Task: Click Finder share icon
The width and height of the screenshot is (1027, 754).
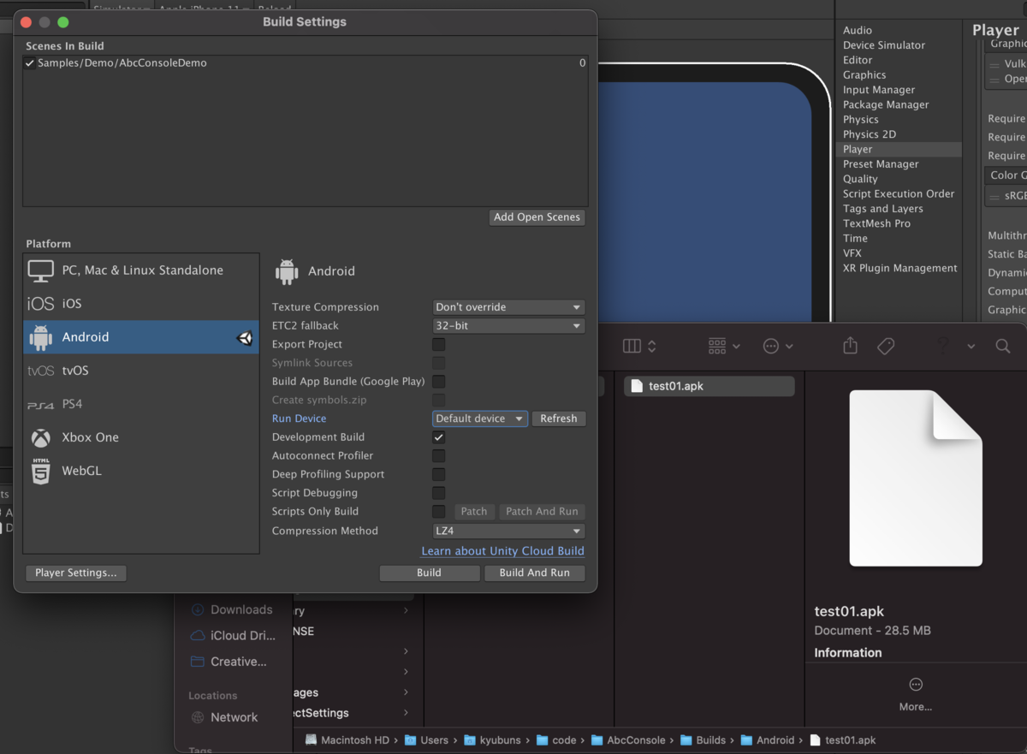Action: (x=850, y=345)
